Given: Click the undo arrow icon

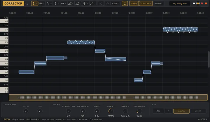Looking at the screenshot, I should (101, 3).
